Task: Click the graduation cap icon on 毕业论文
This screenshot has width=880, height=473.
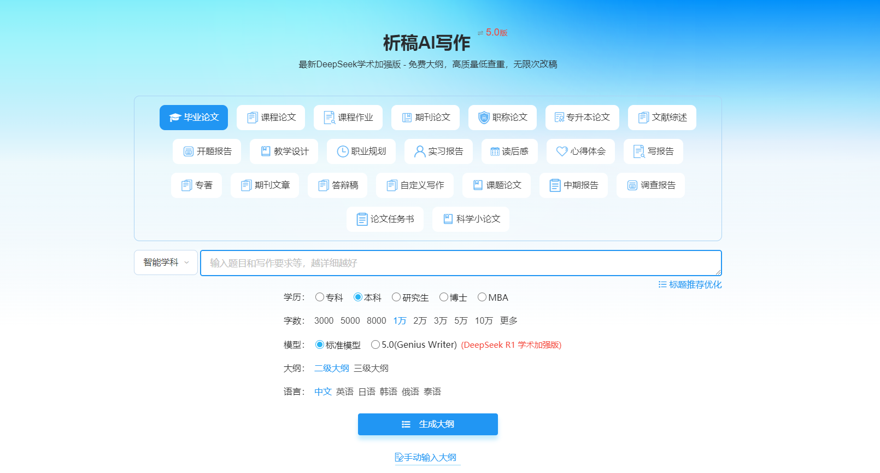Action: 175,118
